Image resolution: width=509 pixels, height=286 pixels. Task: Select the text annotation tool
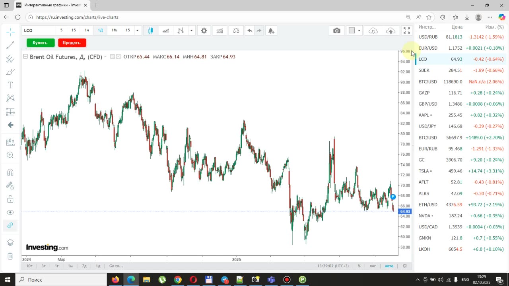10,85
